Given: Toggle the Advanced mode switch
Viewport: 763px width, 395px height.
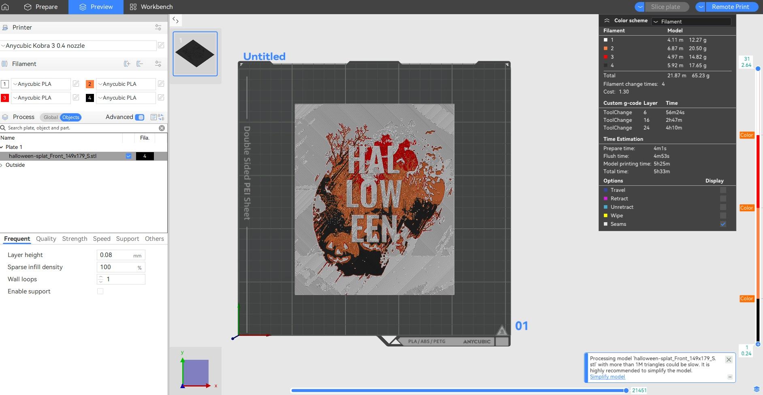Looking at the screenshot, I should (139, 117).
